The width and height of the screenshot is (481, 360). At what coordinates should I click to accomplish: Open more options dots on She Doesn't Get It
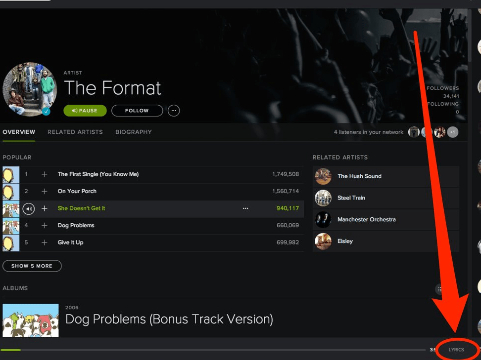coord(245,208)
